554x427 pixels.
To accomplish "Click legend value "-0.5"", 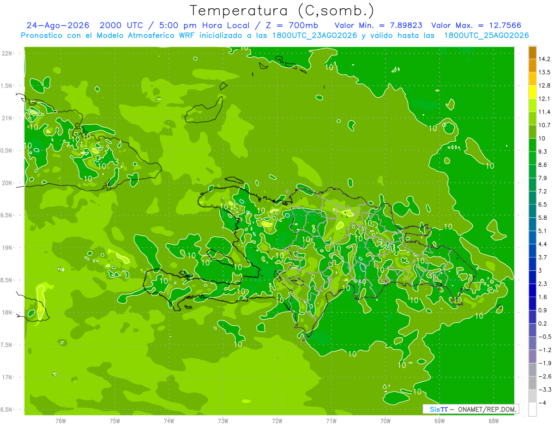I will (x=544, y=337).
